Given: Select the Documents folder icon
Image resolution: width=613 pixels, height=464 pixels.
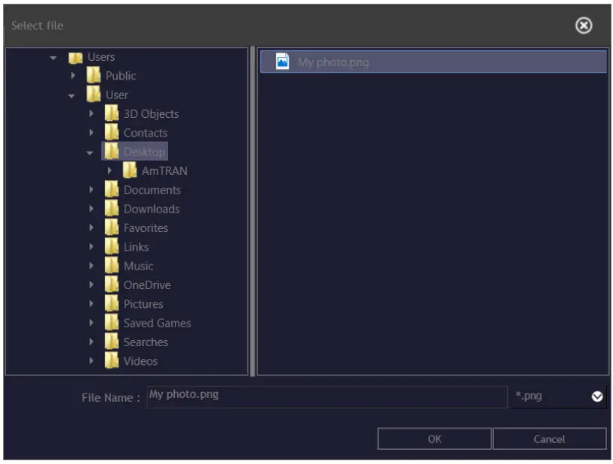Looking at the screenshot, I should pyautogui.click(x=113, y=190).
